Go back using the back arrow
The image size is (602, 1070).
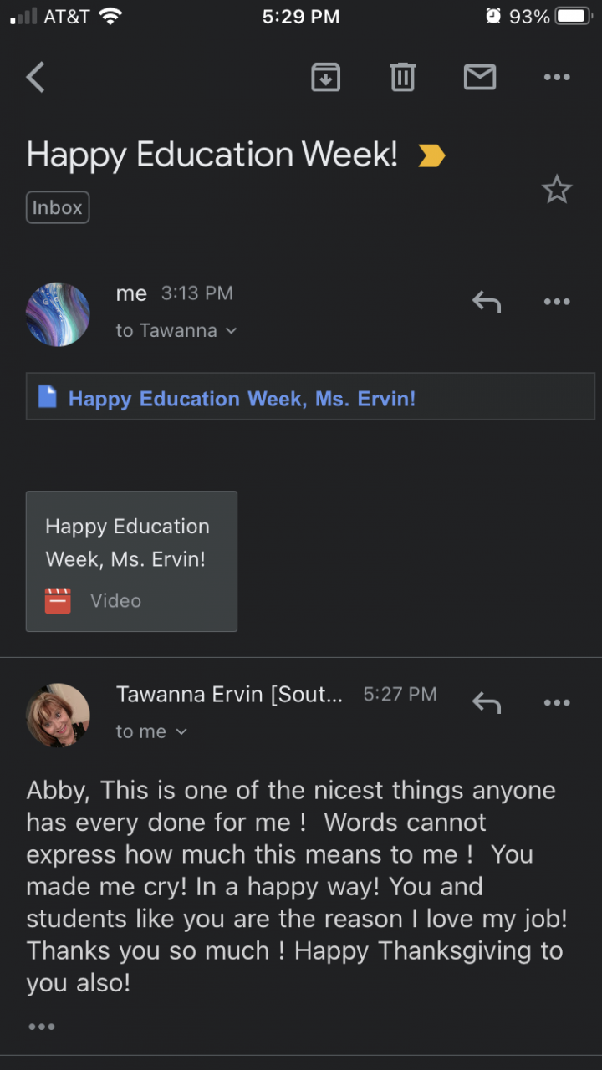pyautogui.click(x=35, y=78)
